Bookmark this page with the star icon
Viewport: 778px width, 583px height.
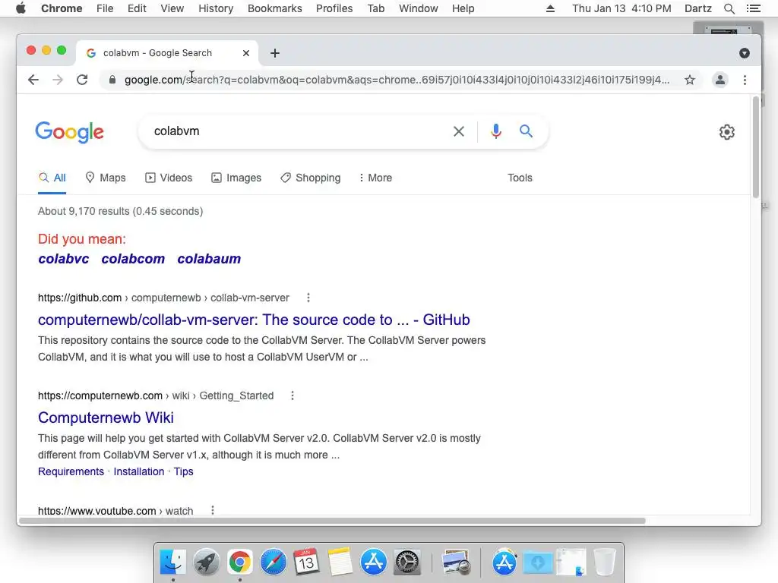(690, 80)
